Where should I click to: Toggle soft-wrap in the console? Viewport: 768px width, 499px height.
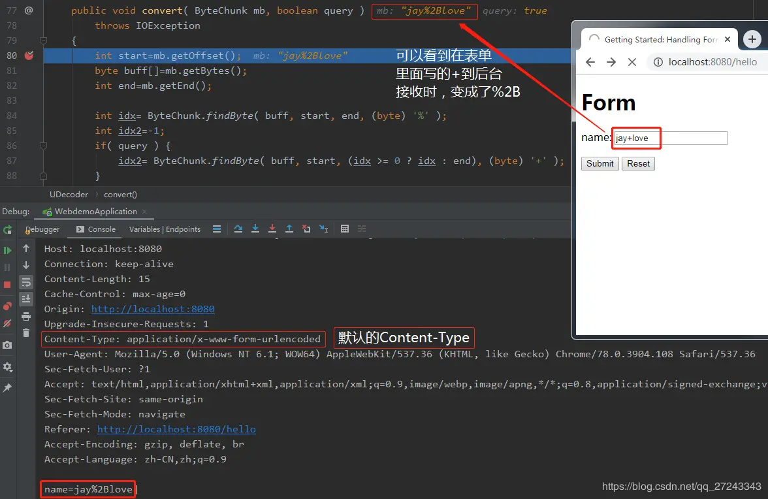point(26,282)
